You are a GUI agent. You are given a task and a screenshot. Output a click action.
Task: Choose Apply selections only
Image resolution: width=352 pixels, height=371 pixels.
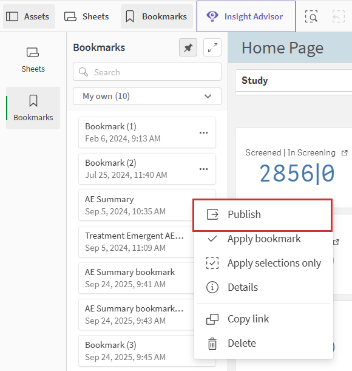263,263
